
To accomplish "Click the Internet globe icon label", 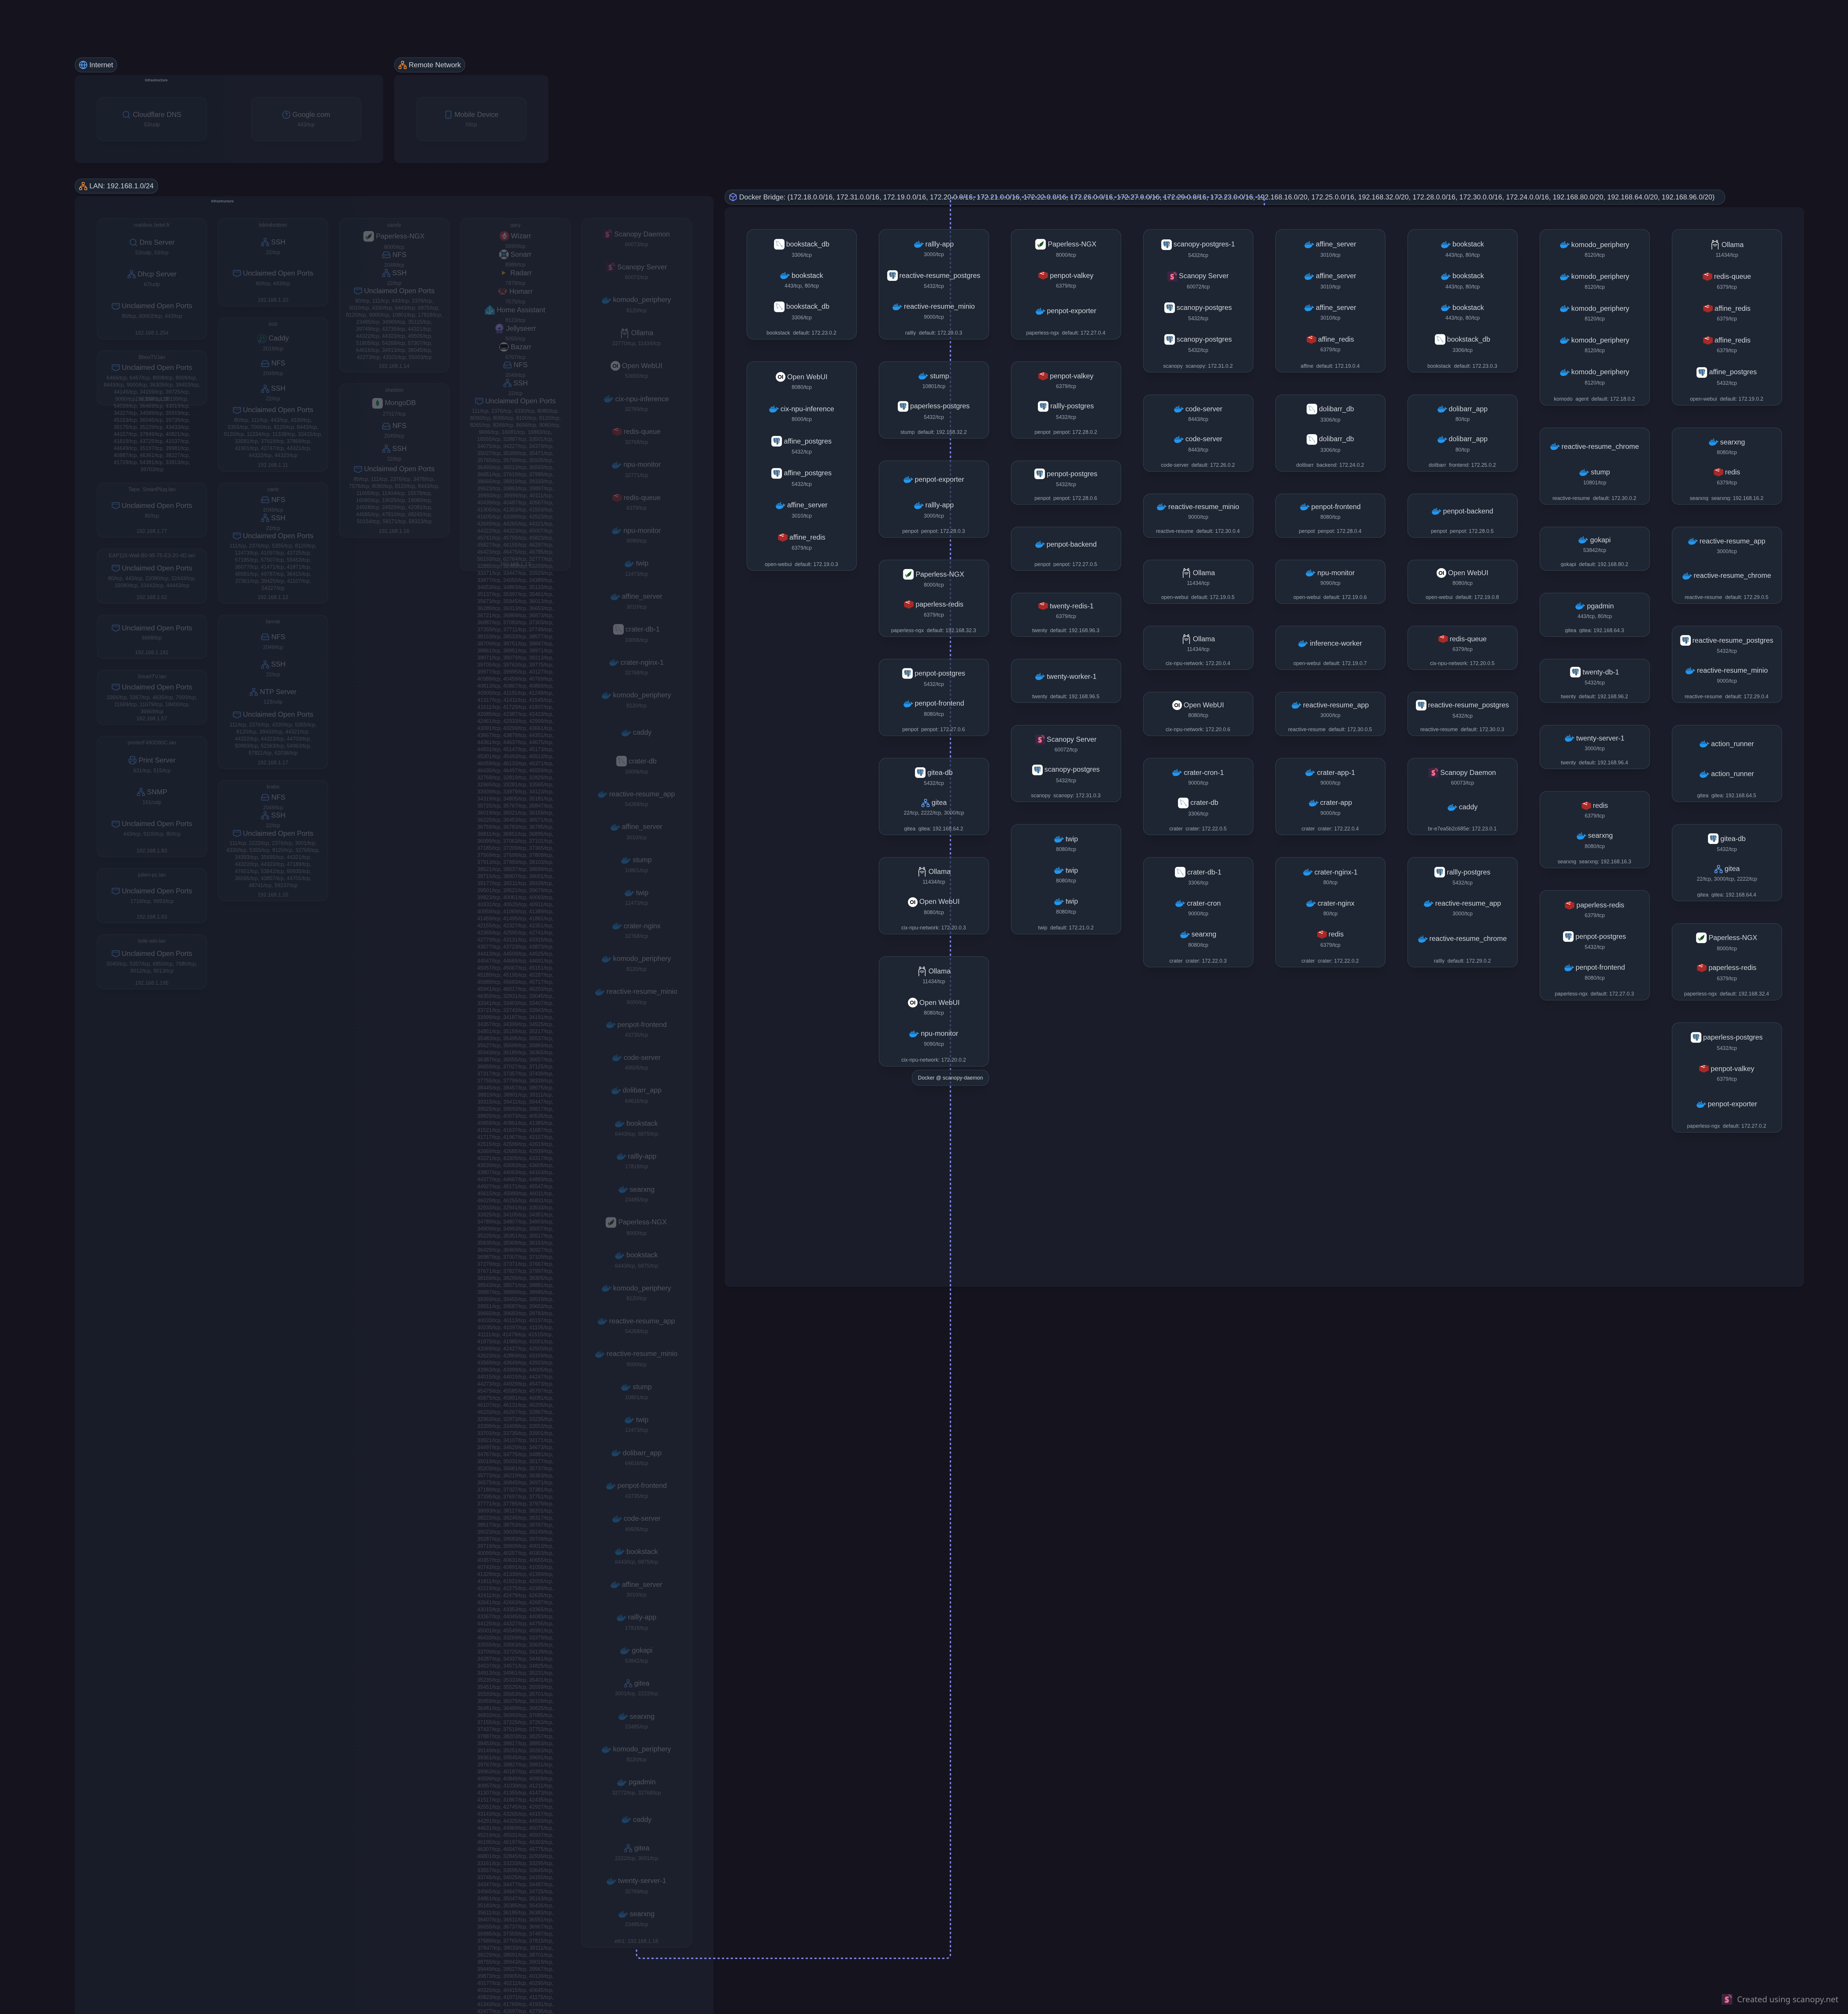I will pyautogui.click(x=83, y=65).
